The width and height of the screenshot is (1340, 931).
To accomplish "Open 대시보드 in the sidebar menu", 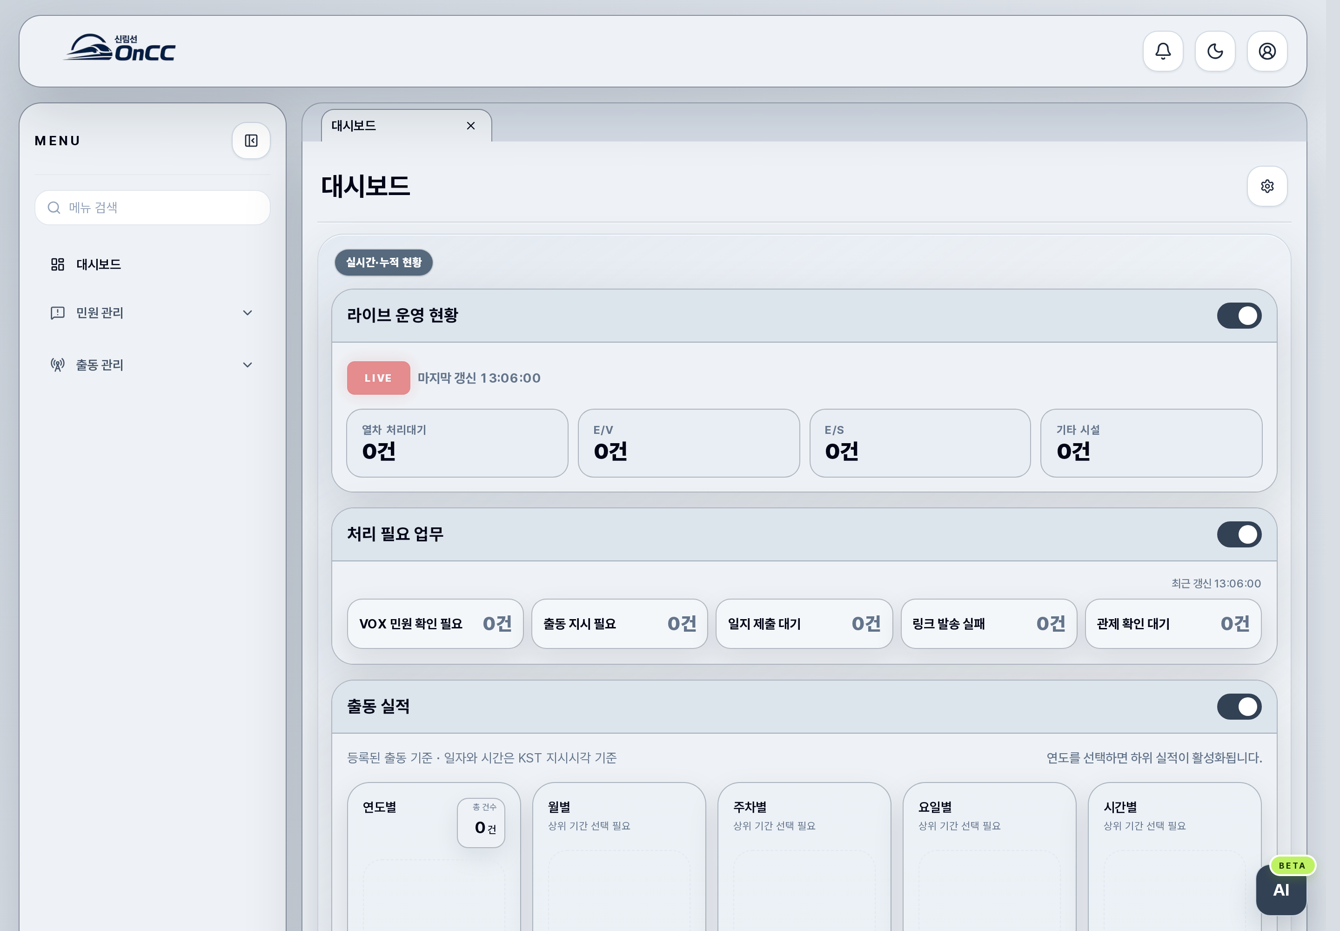I will [152, 264].
